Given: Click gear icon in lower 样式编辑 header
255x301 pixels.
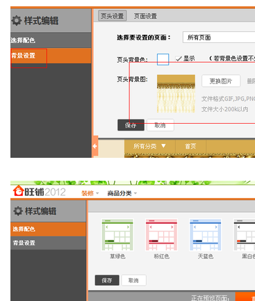Looking at the screenshot, I should [18, 211].
